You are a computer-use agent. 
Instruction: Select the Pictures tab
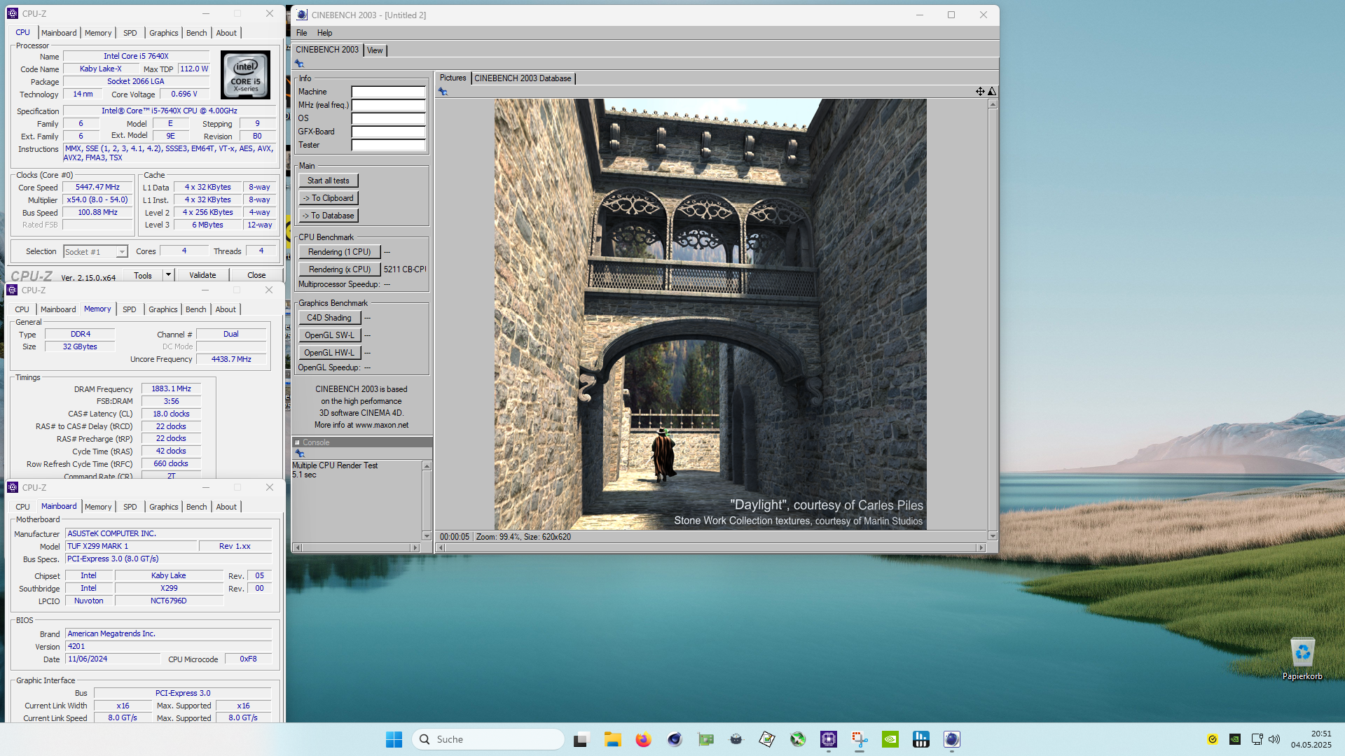coord(453,78)
